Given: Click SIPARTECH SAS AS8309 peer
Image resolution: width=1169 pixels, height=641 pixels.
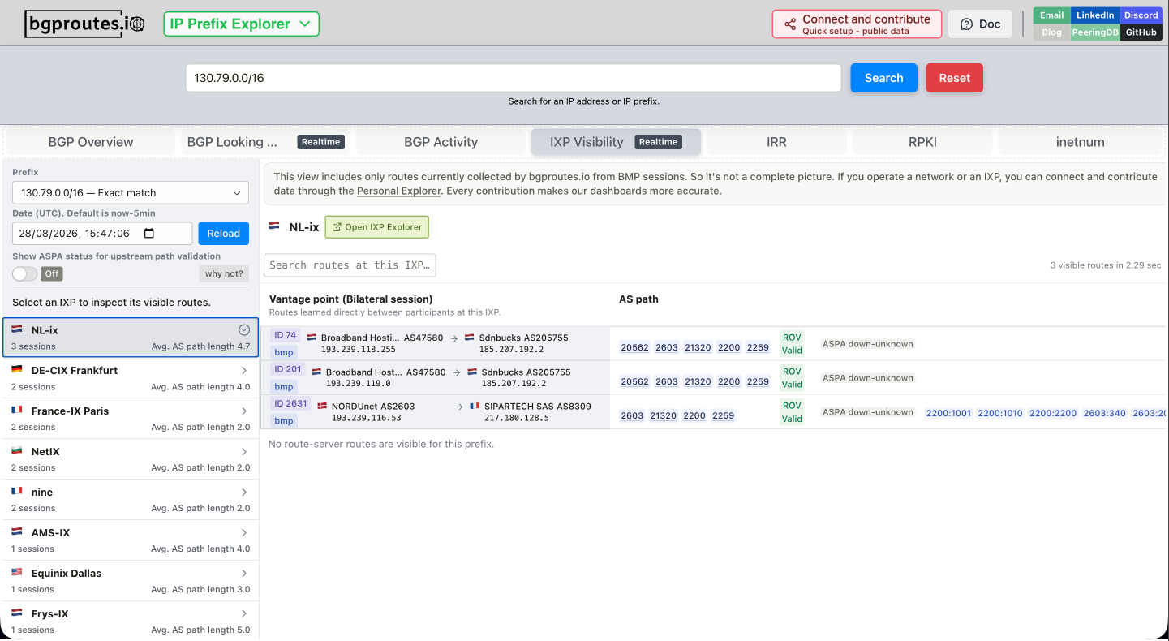Looking at the screenshot, I should tap(538, 407).
